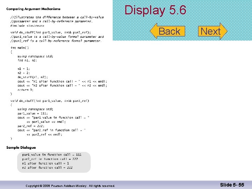Click the 'n2 = 2;' assignment line

pos(24,73)
